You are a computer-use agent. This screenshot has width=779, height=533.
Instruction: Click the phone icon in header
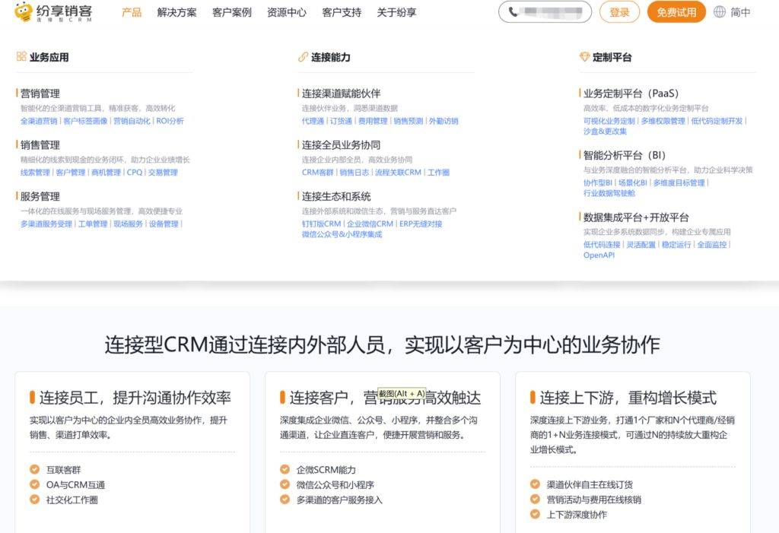pyautogui.click(x=514, y=12)
